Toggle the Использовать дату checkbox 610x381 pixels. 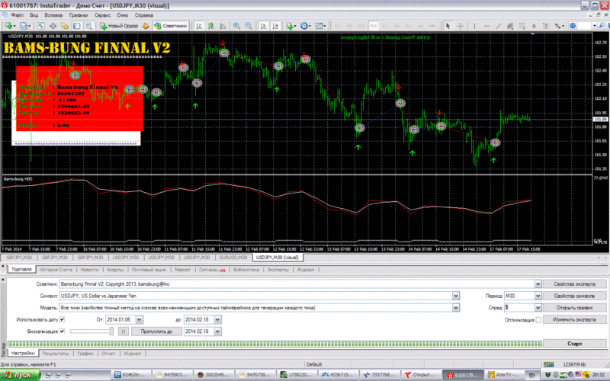tap(62, 319)
